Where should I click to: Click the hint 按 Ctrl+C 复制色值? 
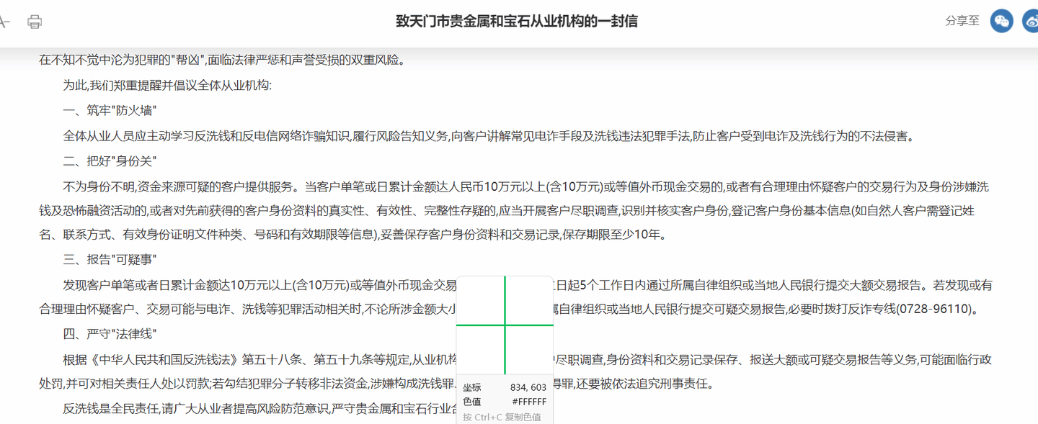tap(502, 417)
